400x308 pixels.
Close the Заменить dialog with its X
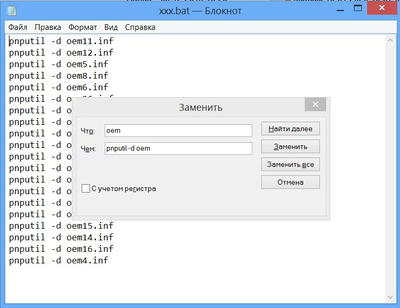315,104
